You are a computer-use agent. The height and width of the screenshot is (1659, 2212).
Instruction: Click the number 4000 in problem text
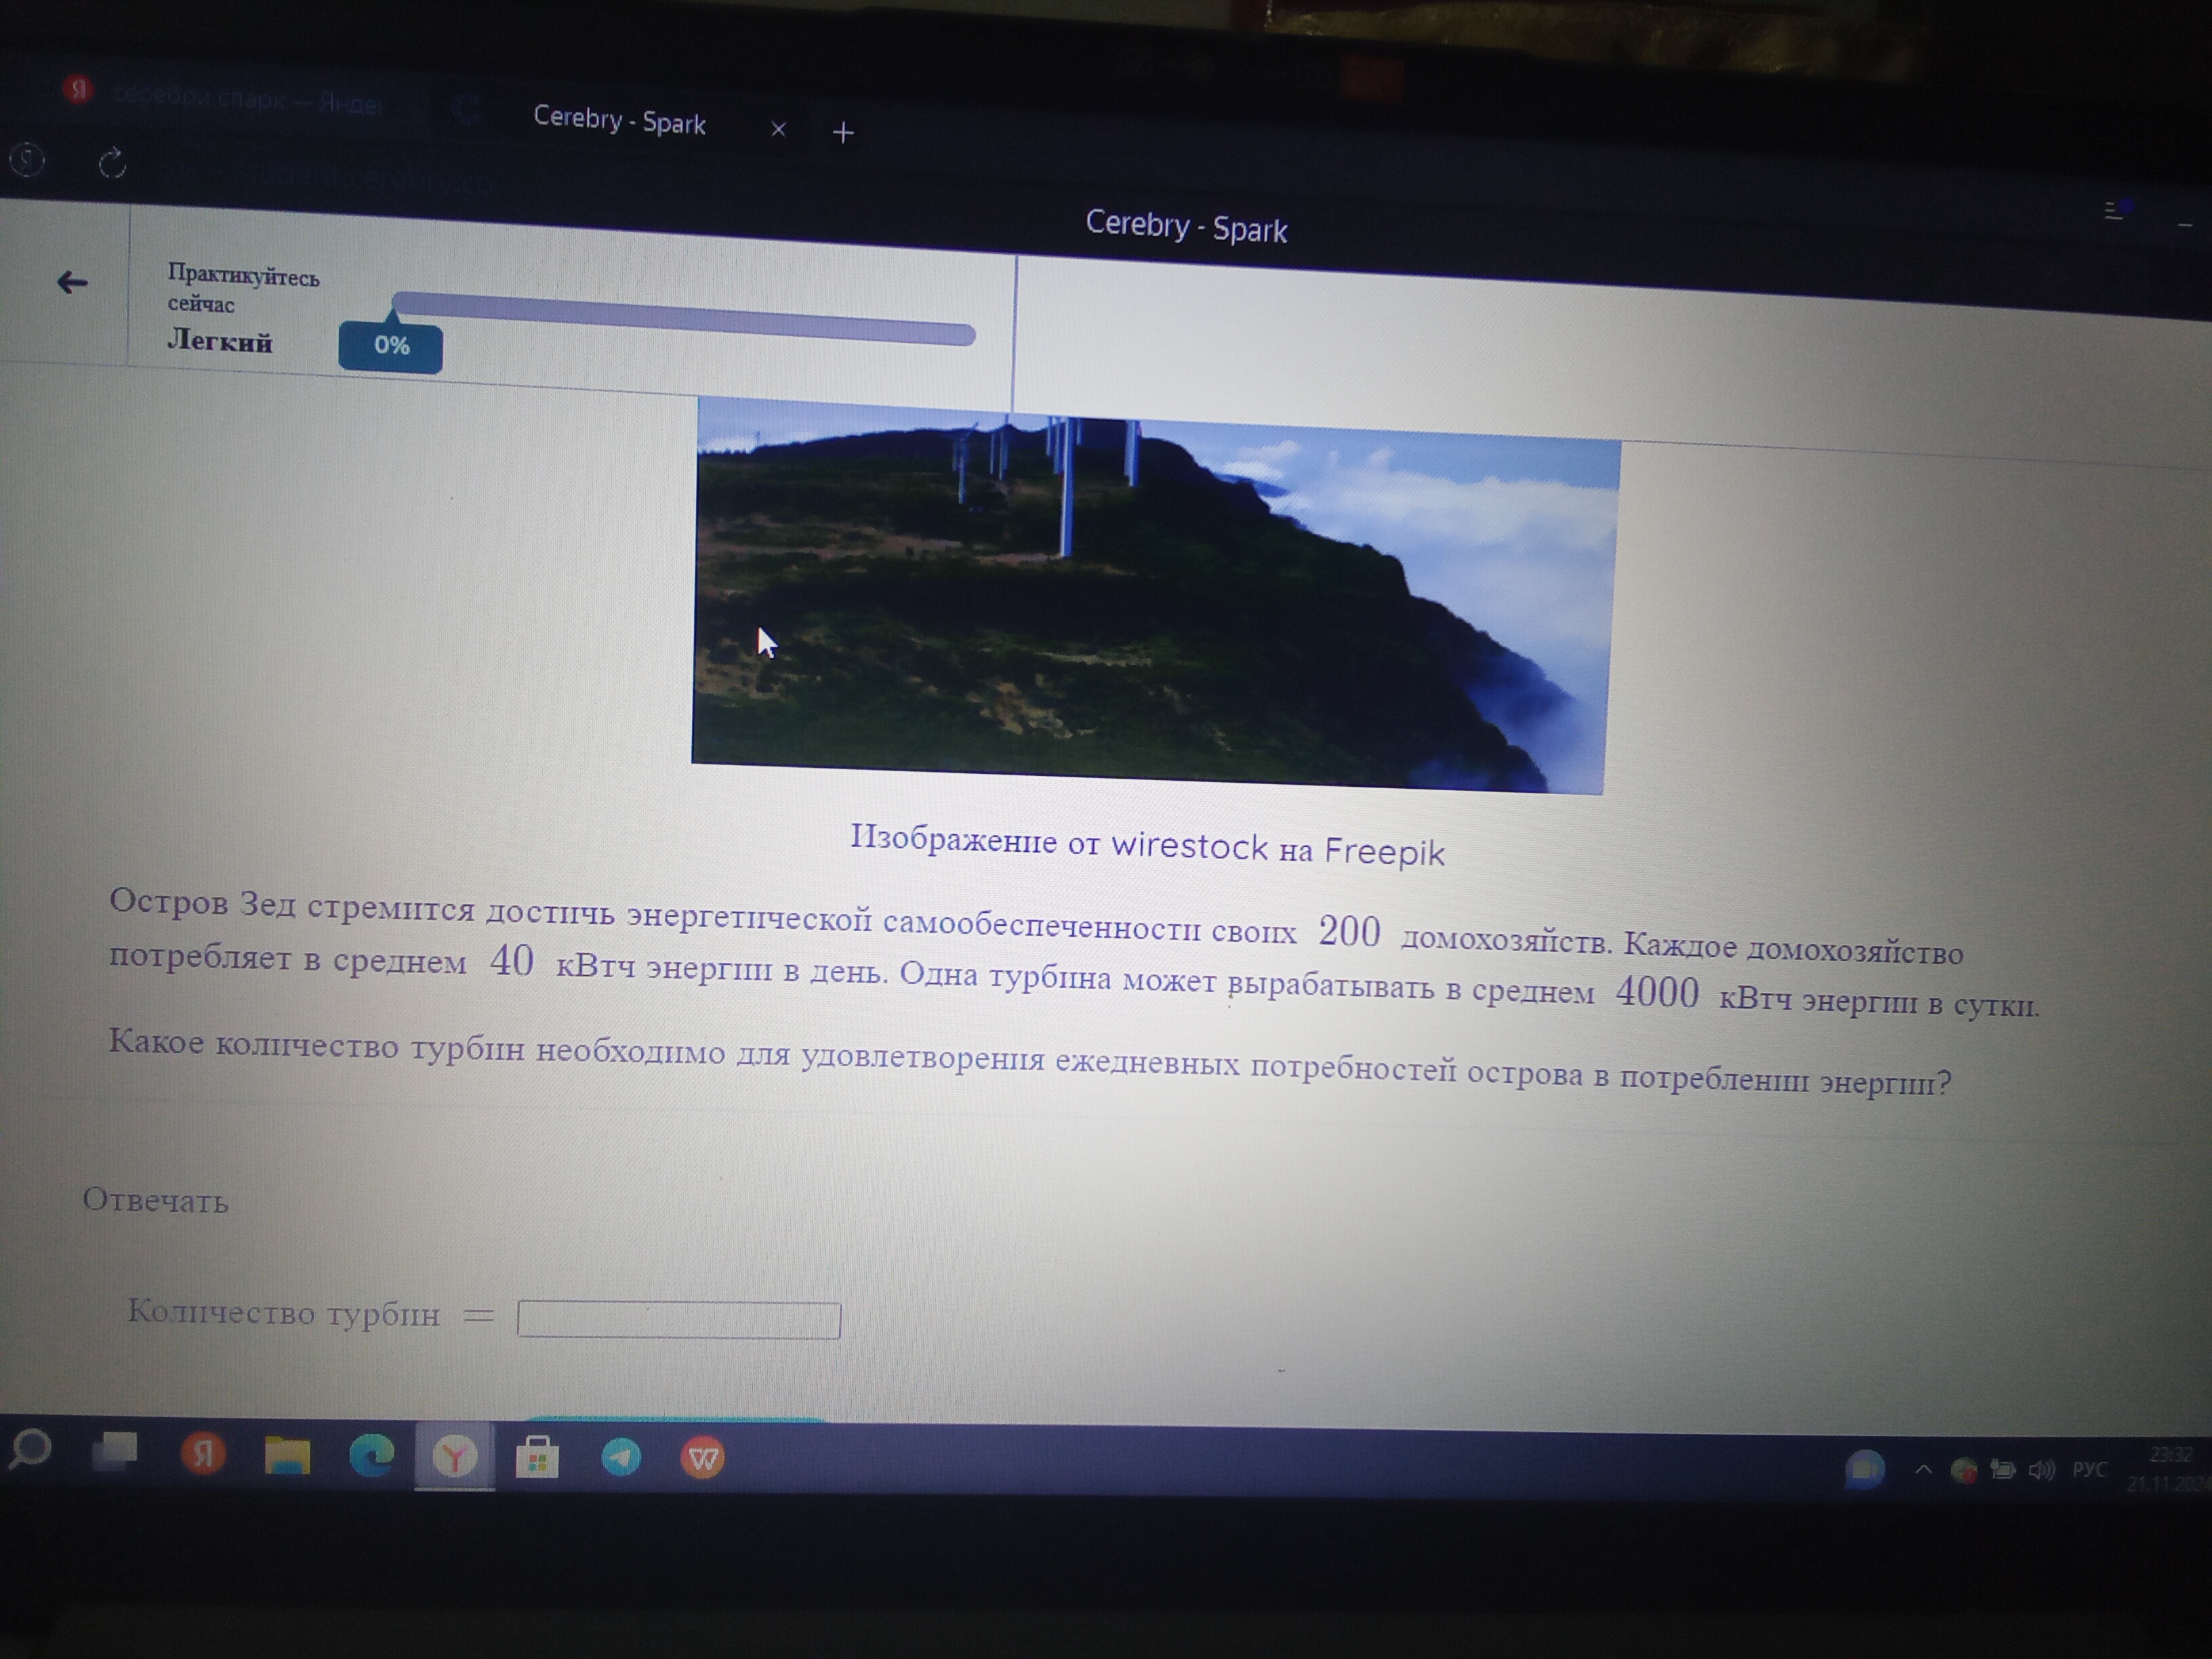[1657, 992]
